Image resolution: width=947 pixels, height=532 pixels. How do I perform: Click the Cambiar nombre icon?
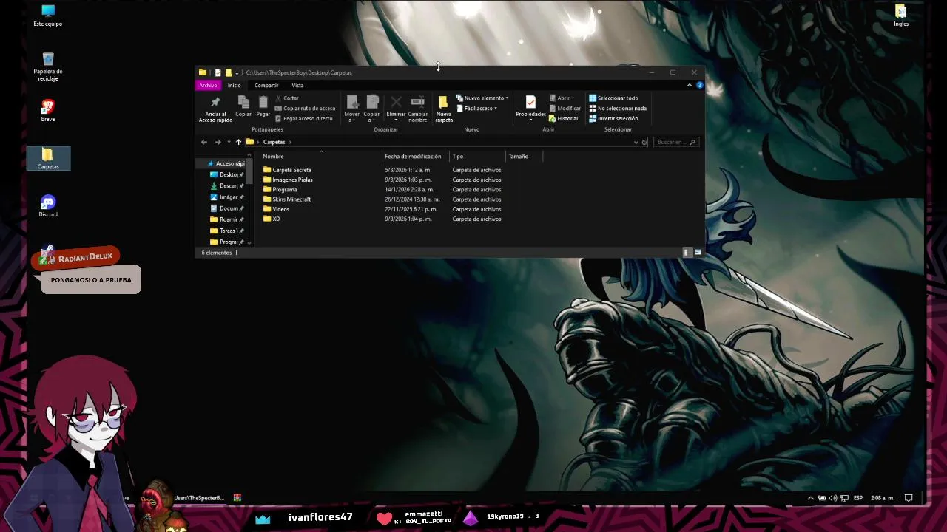click(418, 102)
